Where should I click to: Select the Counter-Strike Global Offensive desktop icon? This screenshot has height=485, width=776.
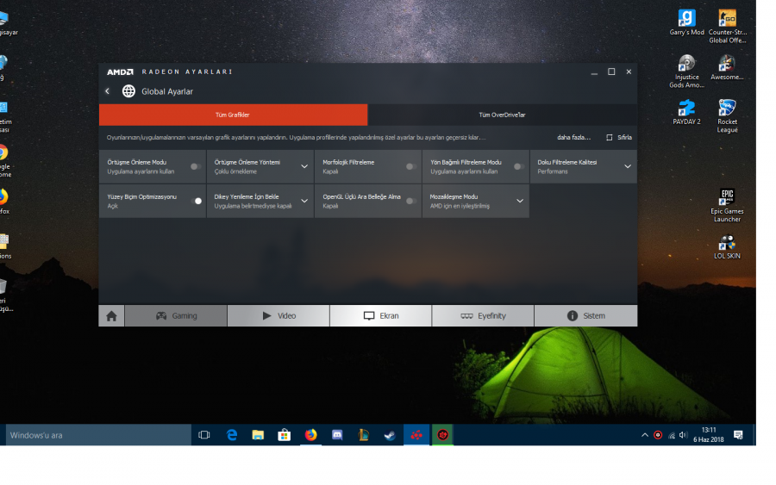pos(728,27)
